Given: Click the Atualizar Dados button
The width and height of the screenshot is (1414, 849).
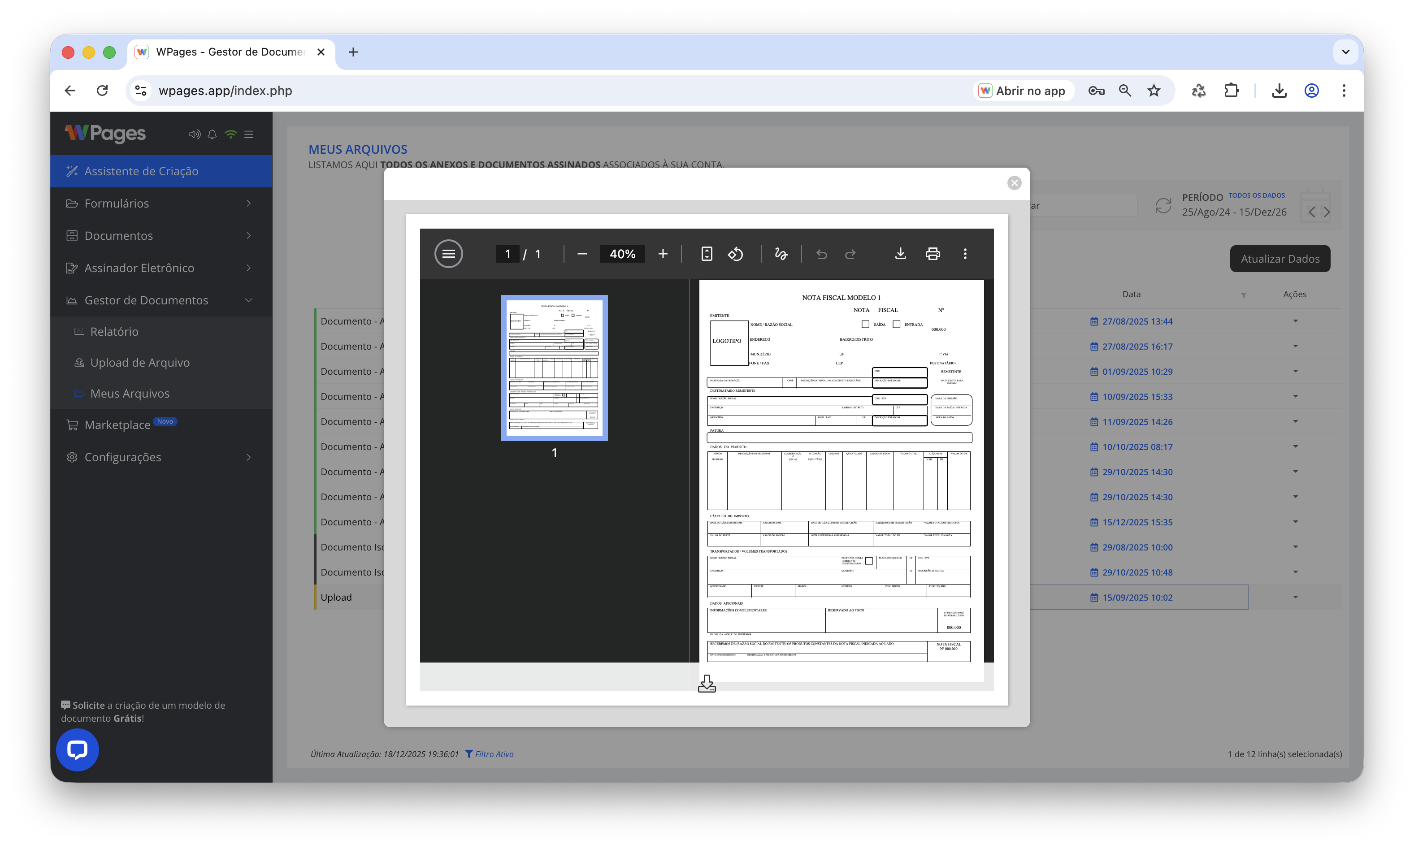Looking at the screenshot, I should pyautogui.click(x=1280, y=259).
